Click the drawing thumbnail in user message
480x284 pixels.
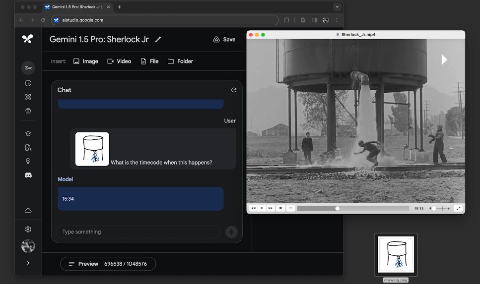pos(92,149)
